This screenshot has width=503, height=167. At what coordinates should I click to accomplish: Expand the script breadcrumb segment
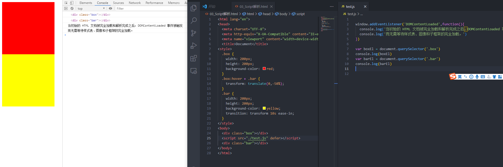[298, 14]
